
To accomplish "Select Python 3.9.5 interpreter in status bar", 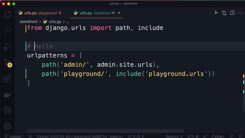I will 80,136.
